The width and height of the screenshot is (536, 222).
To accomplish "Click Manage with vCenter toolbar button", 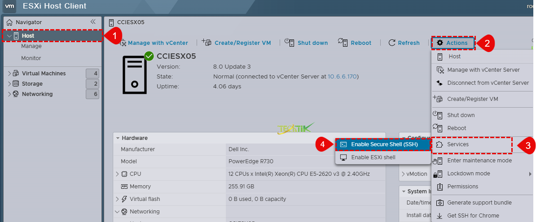I will click(x=158, y=43).
